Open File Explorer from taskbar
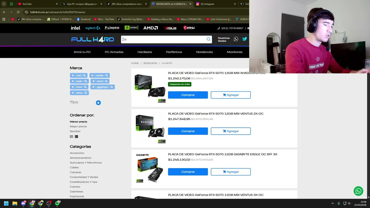 [x=15, y=203]
